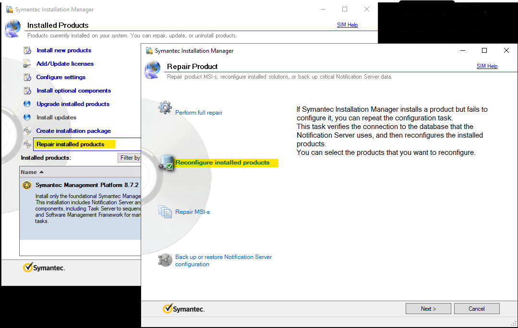This screenshot has height=328, width=518.
Task: Close the background Installed Products window
Action: pos(367,9)
